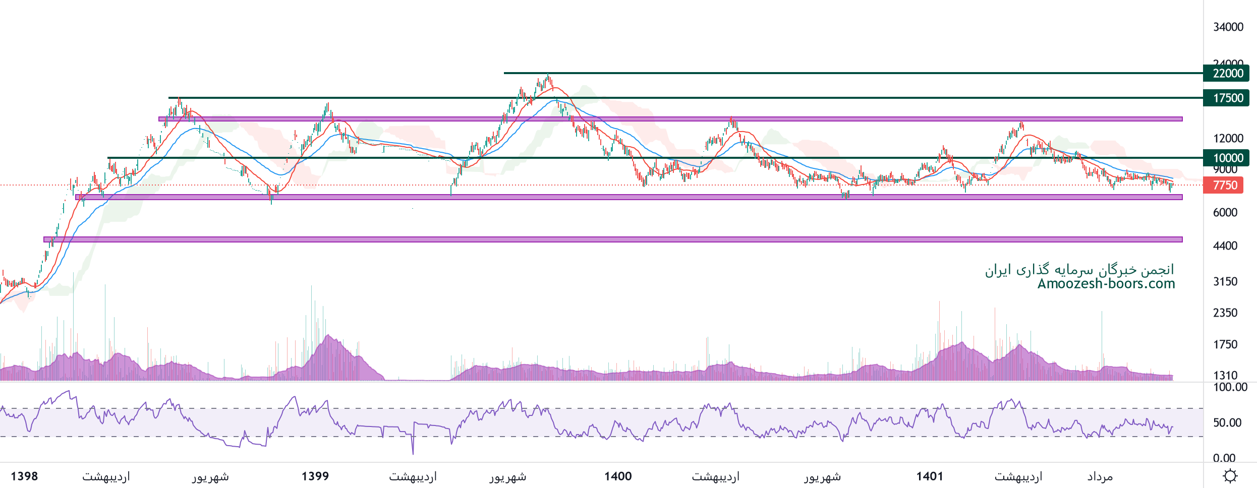Screen dimensions: 1257x488
Task: Select the 34000 label on price scale
Action: click(x=1228, y=27)
